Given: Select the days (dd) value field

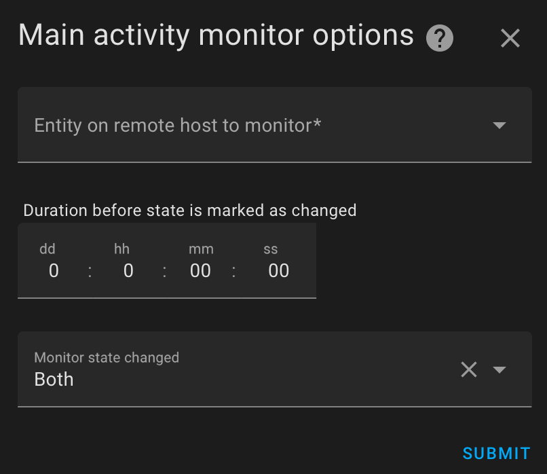Looking at the screenshot, I should click(x=54, y=271).
